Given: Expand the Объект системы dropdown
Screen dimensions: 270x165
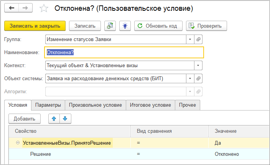Looking at the screenshot, I should [191, 78].
